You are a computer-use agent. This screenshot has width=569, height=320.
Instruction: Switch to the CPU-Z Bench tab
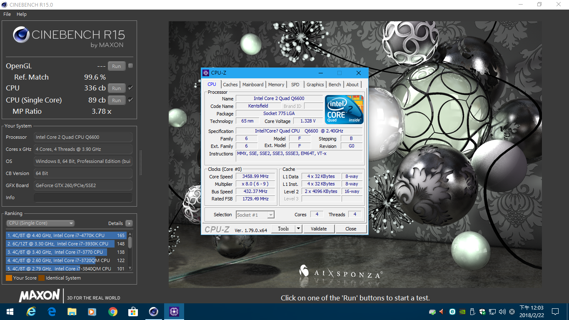click(x=335, y=85)
